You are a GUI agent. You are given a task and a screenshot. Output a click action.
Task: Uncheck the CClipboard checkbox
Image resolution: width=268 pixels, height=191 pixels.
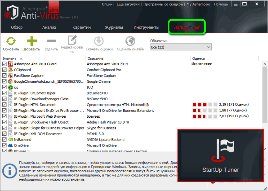(x=4, y=70)
